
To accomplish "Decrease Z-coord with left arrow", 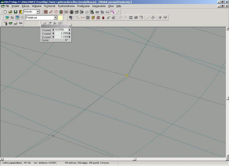I will tap(53, 37).
